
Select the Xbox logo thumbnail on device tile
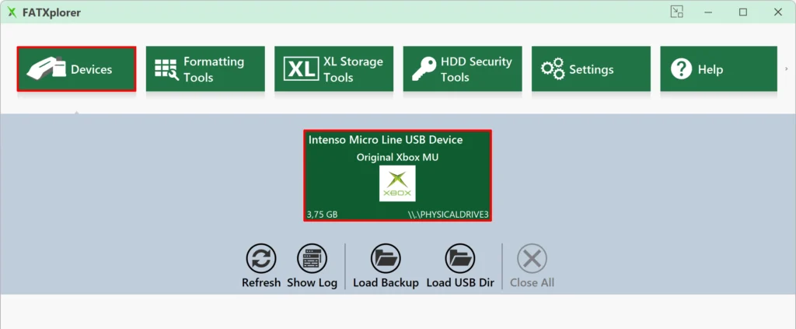[x=397, y=184]
